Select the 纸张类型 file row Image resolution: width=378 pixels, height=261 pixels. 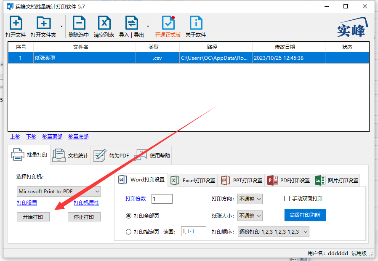[x=189, y=58]
